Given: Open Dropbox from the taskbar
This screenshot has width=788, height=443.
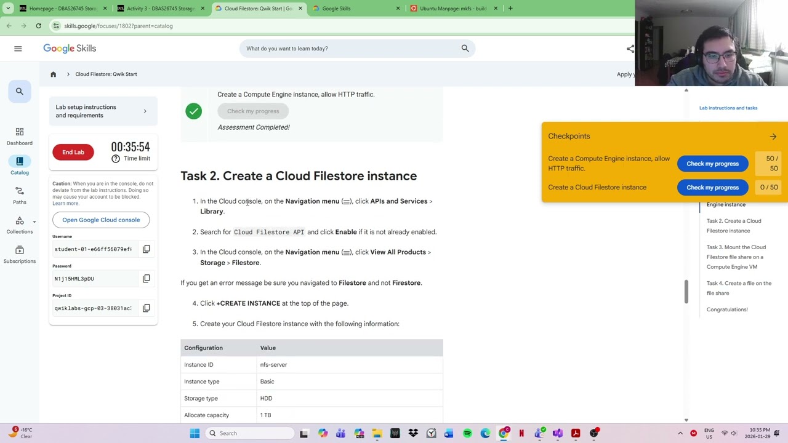Looking at the screenshot, I should (413, 433).
